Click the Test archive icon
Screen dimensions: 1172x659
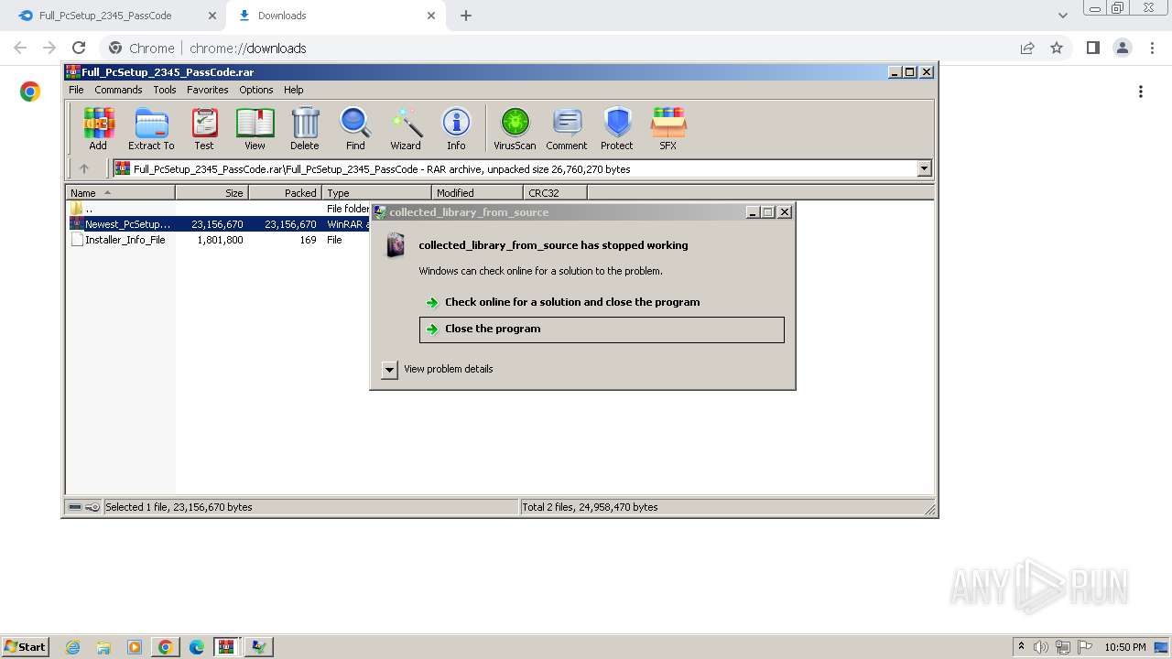(204, 128)
